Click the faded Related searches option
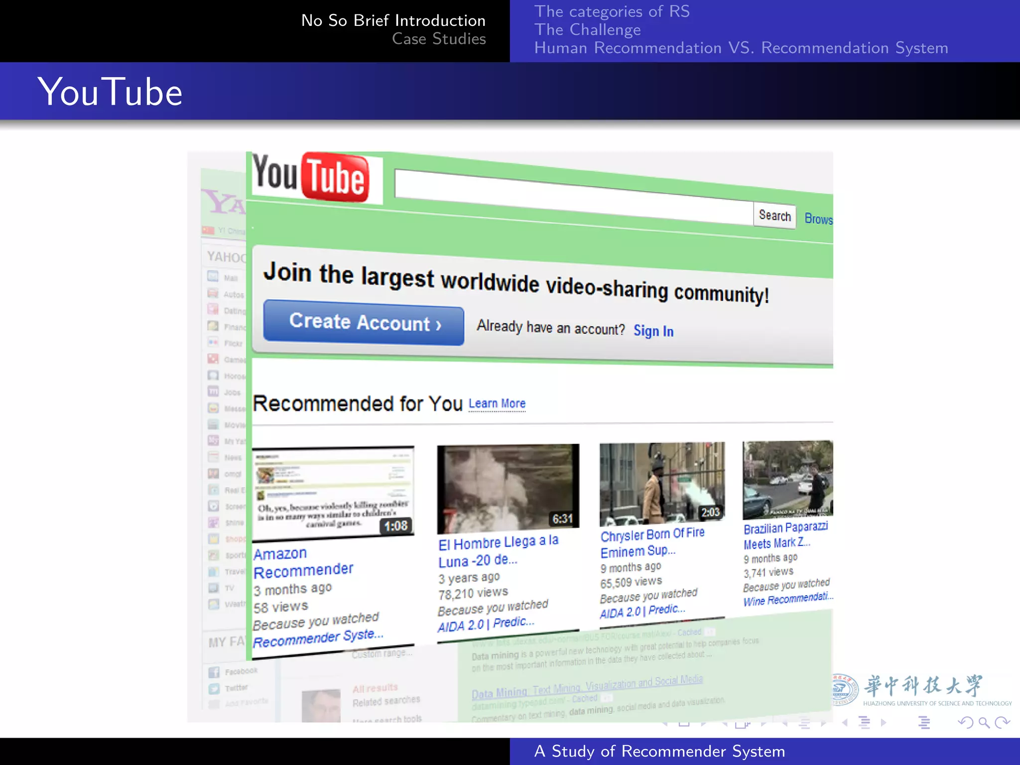Screen dimensions: 1020x765 coord(386,701)
